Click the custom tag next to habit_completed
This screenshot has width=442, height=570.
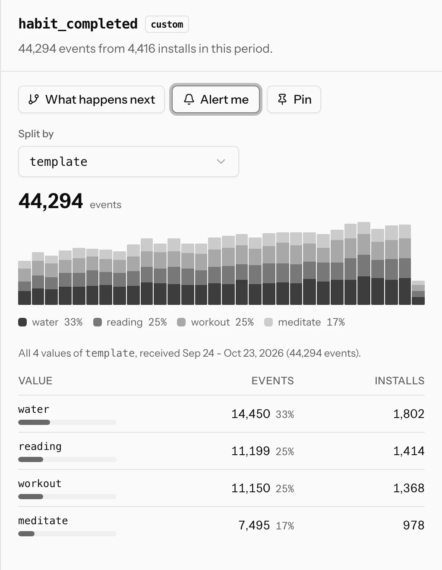click(x=167, y=24)
